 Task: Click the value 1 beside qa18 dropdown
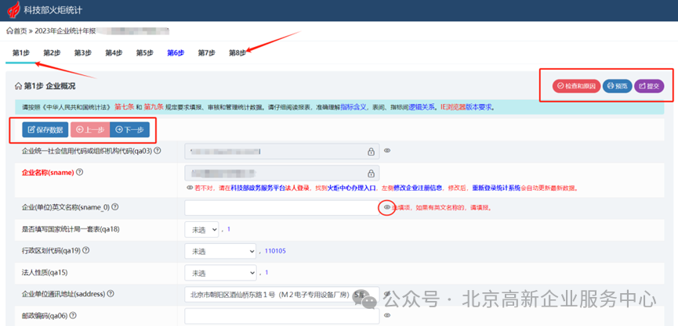pyautogui.click(x=229, y=229)
